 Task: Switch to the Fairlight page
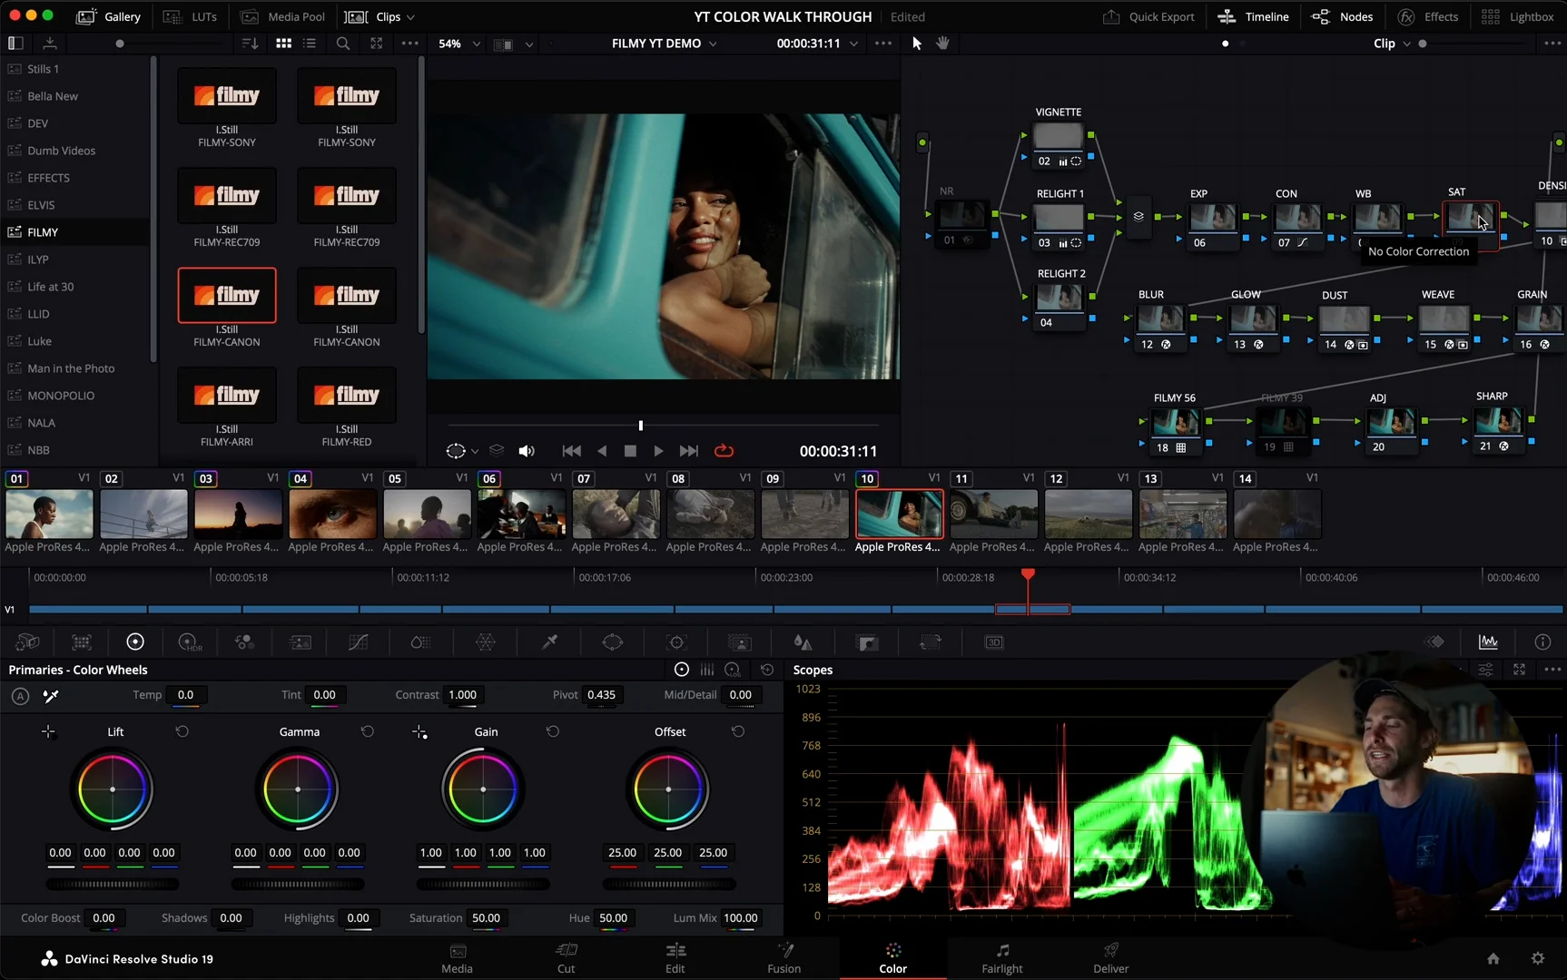click(1001, 958)
